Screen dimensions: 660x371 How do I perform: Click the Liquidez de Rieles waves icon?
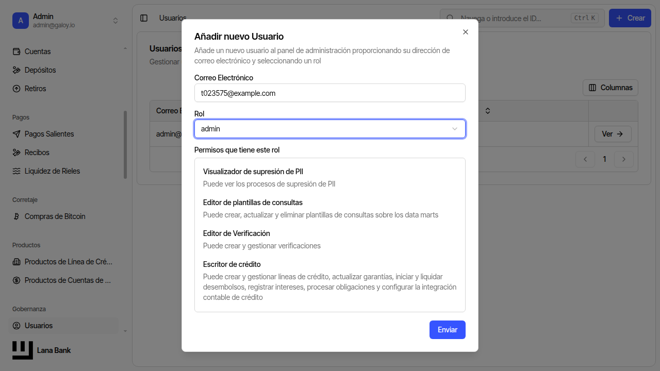(x=16, y=171)
